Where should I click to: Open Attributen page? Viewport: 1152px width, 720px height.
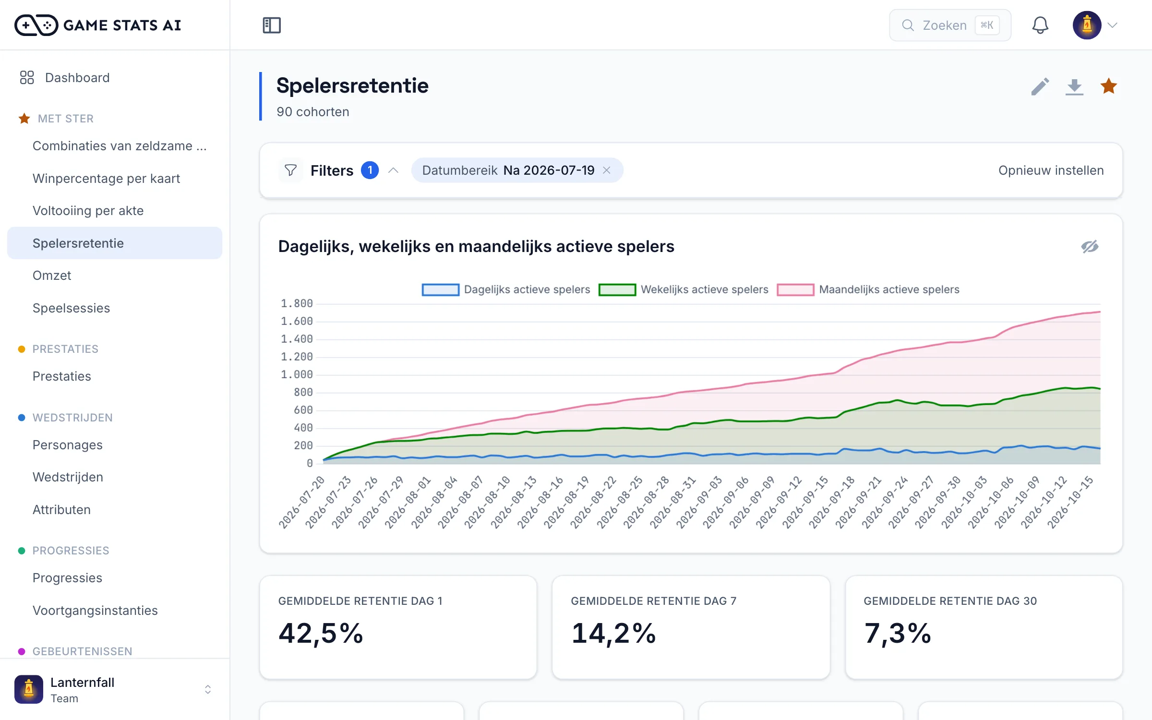click(x=115, y=510)
